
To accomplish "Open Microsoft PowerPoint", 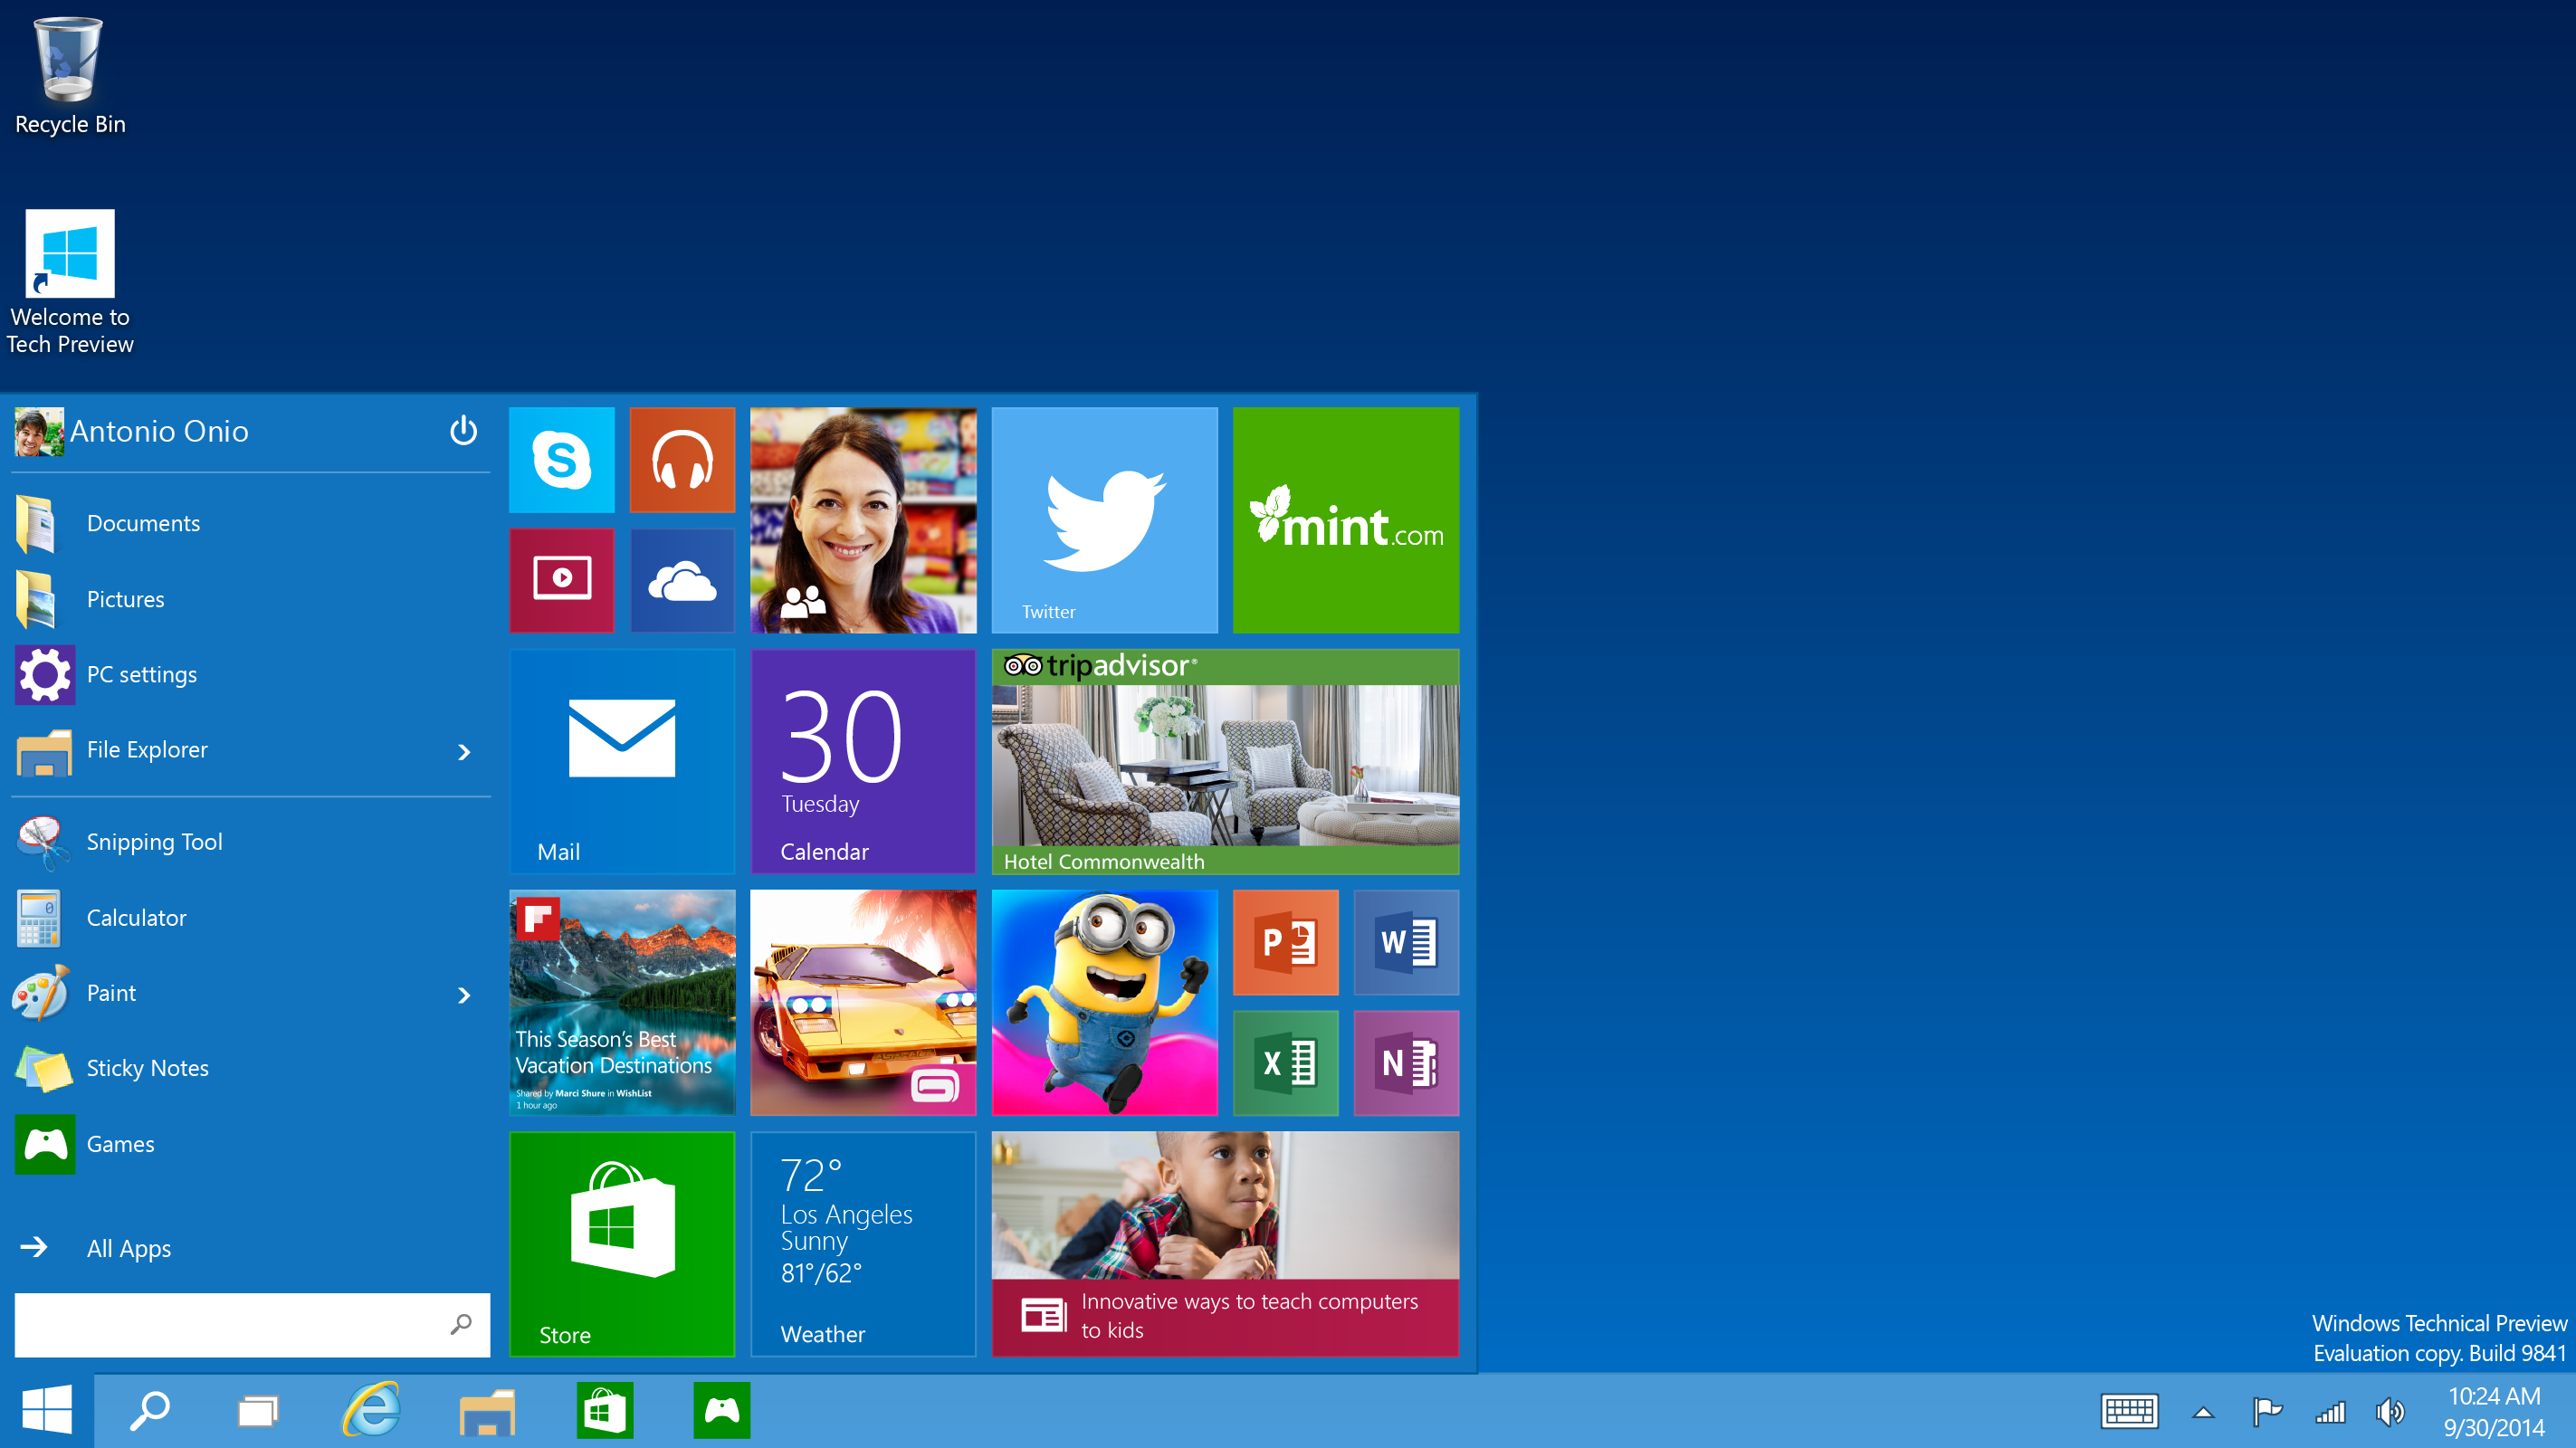I will pos(1286,942).
